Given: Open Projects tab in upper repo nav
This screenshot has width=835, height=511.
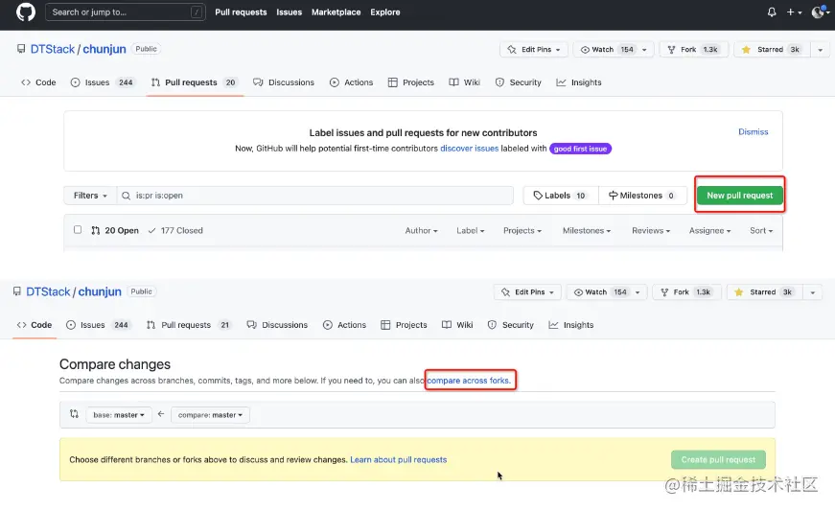Looking at the screenshot, I should coord(411,82).
